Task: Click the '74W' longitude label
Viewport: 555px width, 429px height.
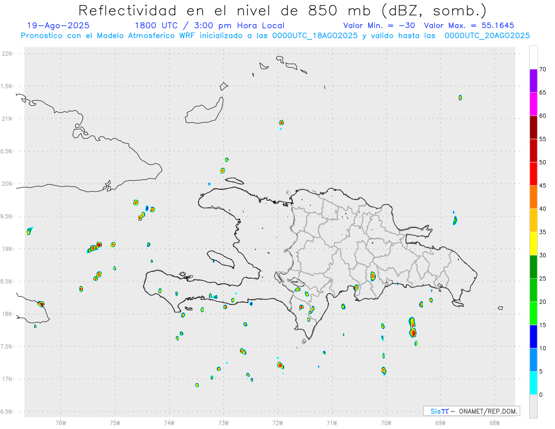Action: pyautogui.click(x=169, y=423)
